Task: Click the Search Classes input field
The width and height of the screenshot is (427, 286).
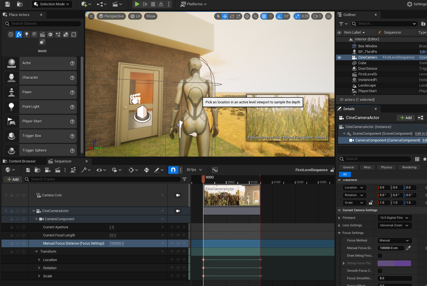Action: pyautogui.click(x=43, y=24)
